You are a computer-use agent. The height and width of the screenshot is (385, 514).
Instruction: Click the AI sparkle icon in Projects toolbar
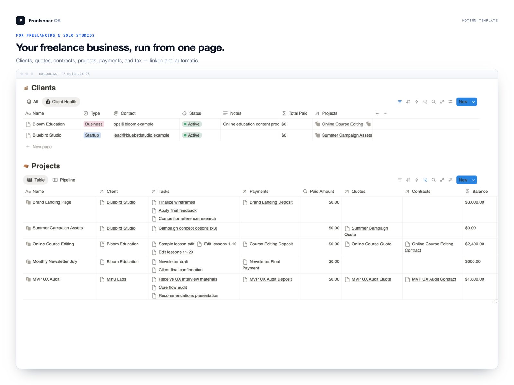425,180
